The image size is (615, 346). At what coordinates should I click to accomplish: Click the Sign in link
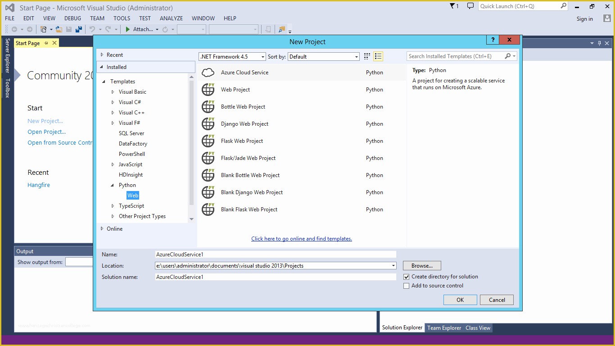tap(585, 19)
